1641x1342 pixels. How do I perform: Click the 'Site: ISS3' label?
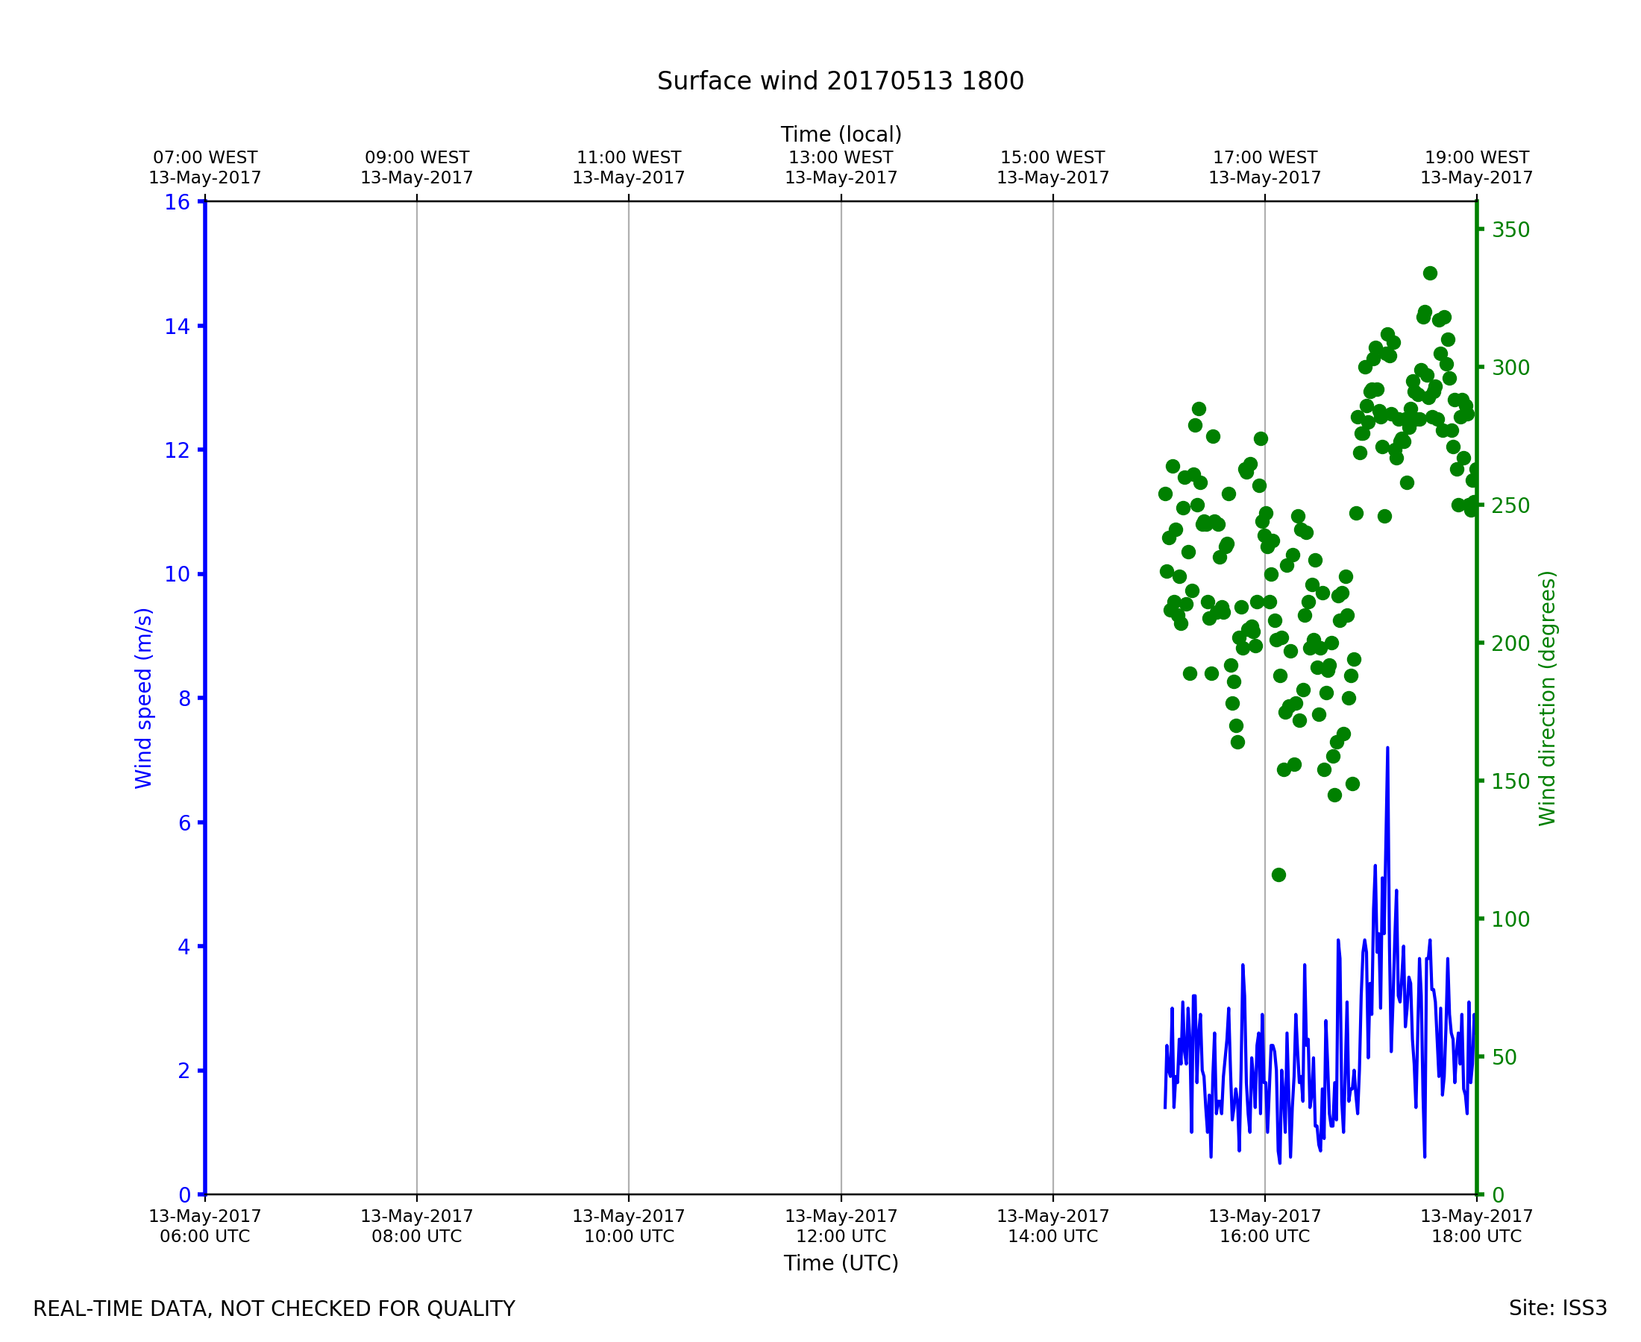pos(1557,1308)
